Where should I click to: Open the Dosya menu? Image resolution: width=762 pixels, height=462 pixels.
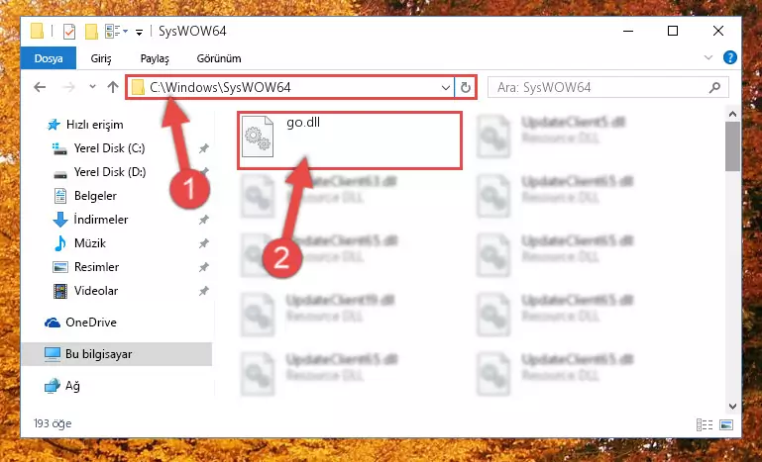click(x=49, y=58)
